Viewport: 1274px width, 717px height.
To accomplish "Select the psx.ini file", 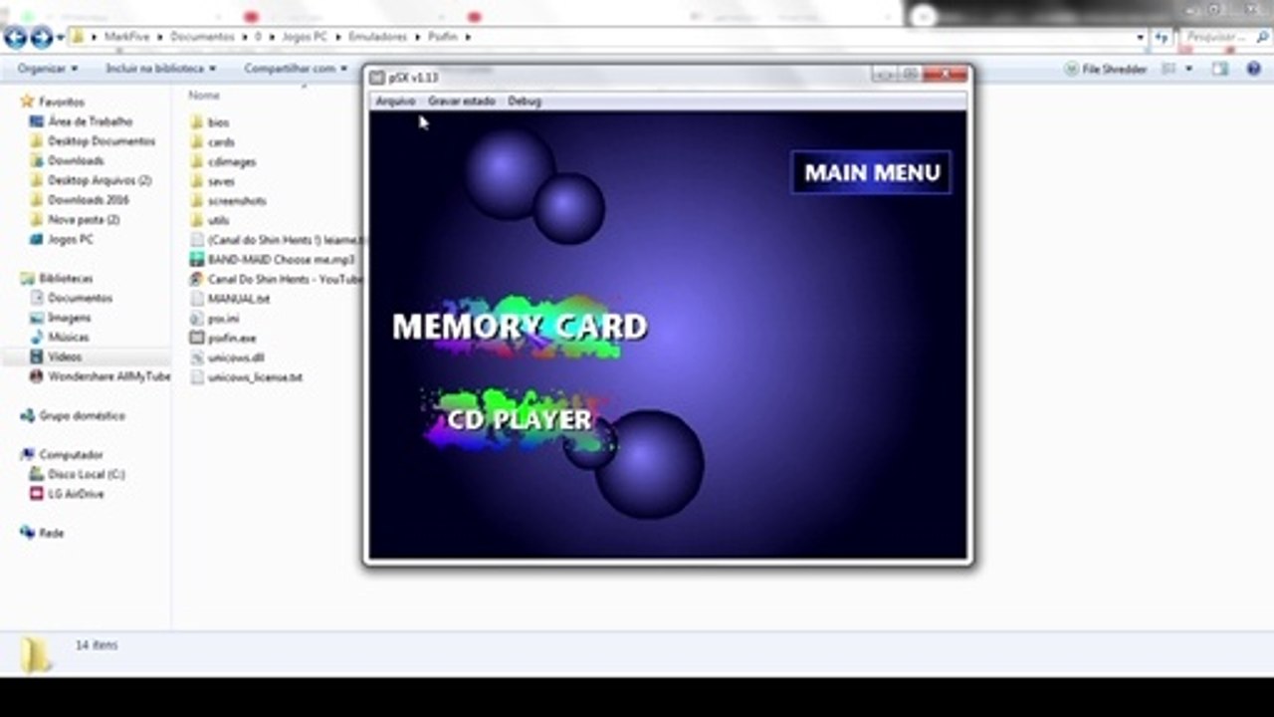I will [x=223, y=319].
